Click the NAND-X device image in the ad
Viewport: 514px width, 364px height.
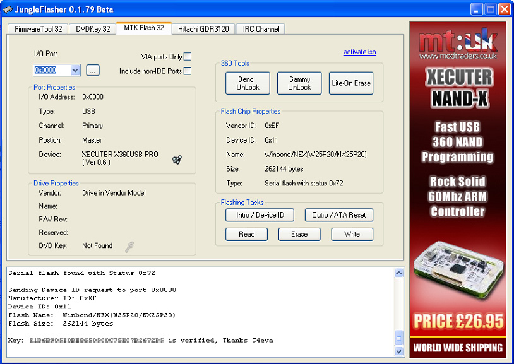pyautogui.click(x=458, y=271)
